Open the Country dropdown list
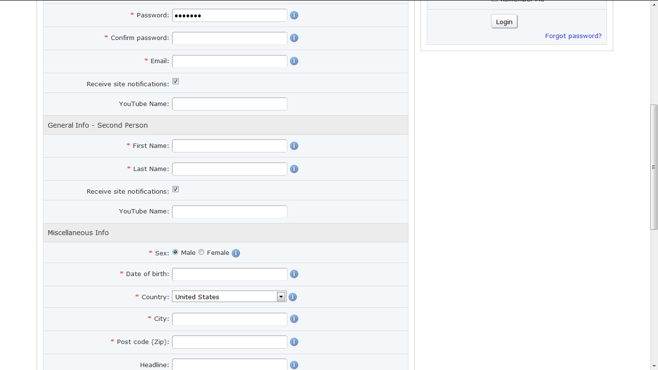Image resolution: width=658 pixels, height=370 pixels. coord(281,297)
